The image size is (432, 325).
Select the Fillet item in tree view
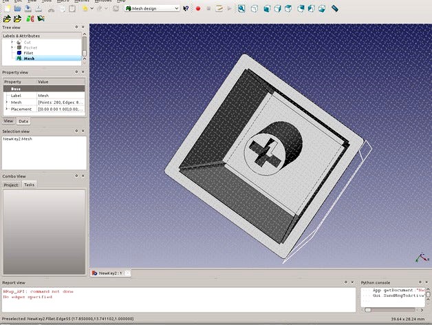point(28,52)
